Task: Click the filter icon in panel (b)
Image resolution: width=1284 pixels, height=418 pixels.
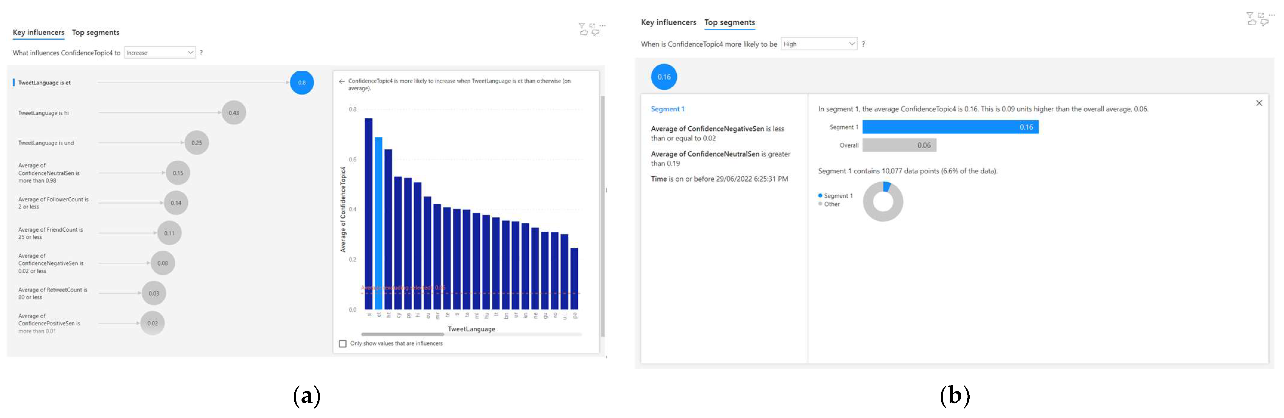Action: tap(1250, 15)
